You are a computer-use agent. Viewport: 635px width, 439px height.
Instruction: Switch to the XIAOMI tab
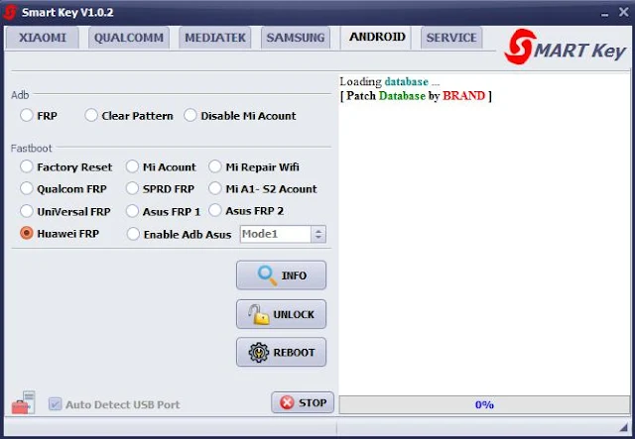42,38
